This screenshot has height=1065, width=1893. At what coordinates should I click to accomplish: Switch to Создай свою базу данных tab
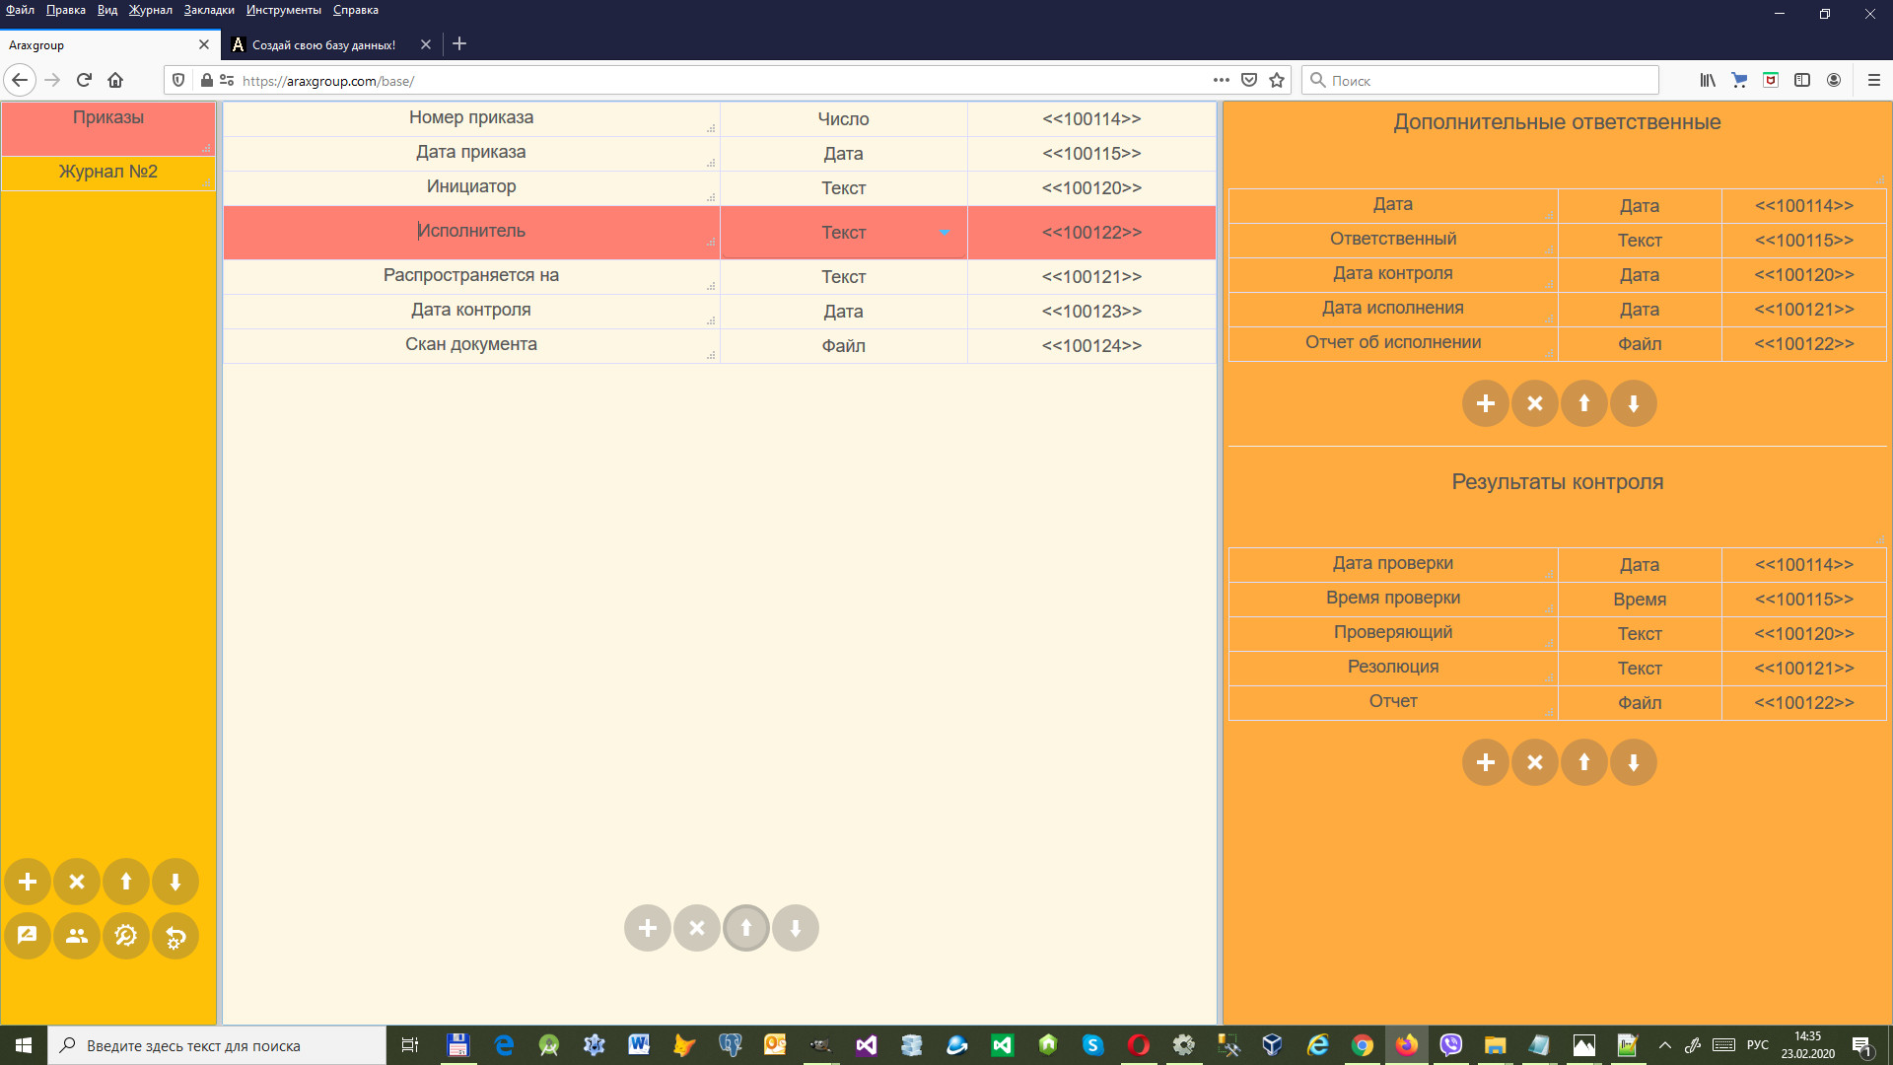point(323,44)
